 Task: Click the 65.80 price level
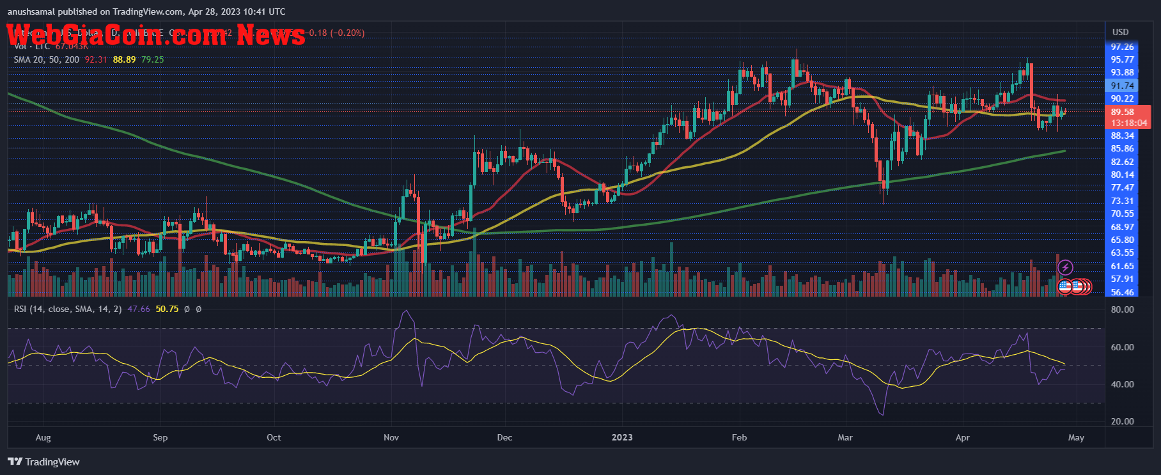1123,240
